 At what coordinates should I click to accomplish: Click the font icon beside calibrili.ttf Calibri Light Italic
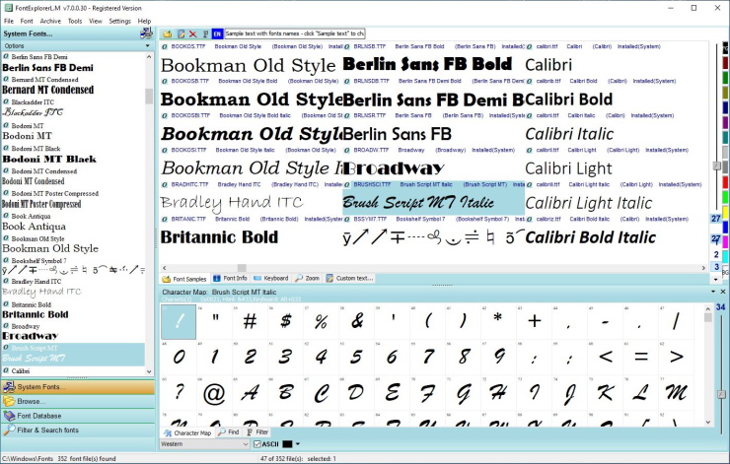(530, 184)
